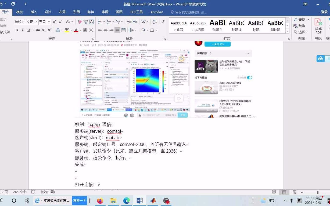Open phonetic guide (wén) tool
330x206 pixels.
(85, 22)
